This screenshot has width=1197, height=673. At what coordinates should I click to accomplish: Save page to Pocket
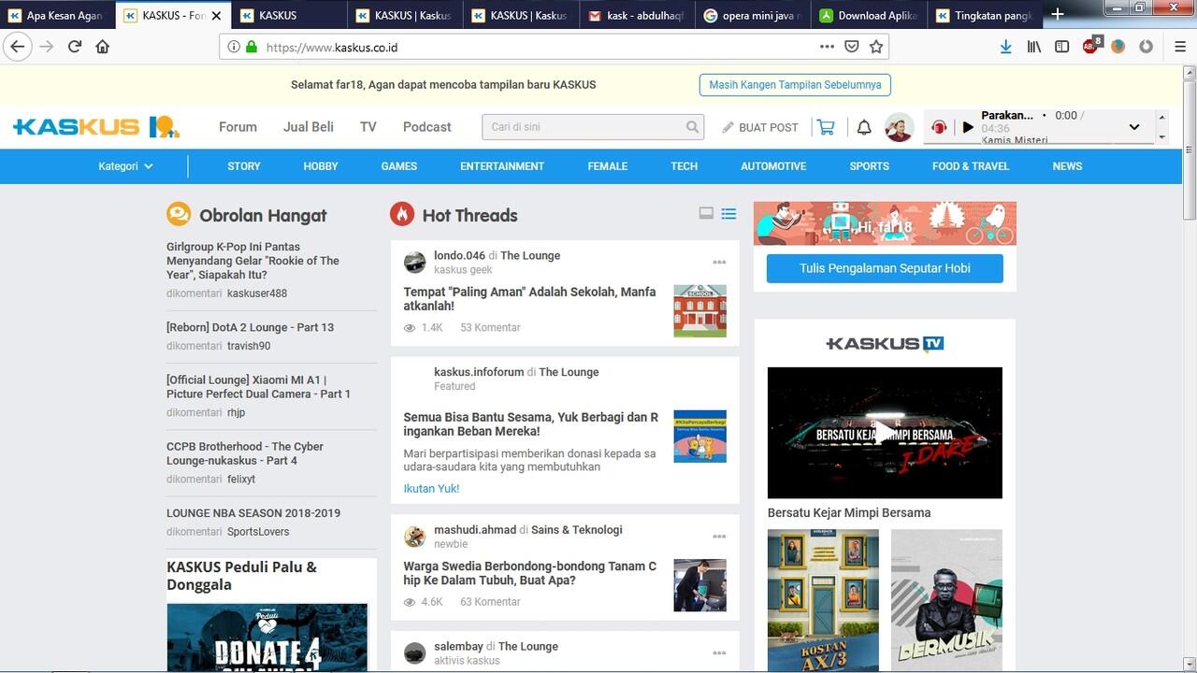(x=852, y=46)
